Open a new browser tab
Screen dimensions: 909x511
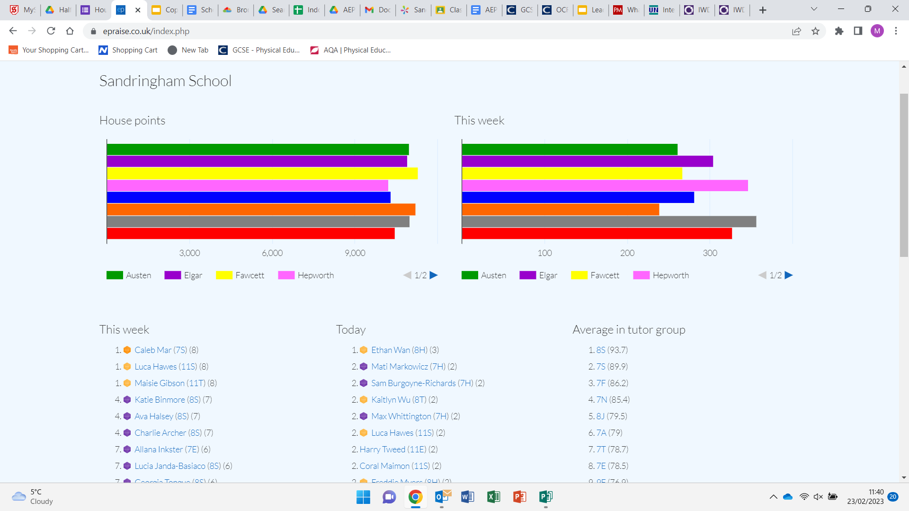pyautogui.click(x=763, y=10)
